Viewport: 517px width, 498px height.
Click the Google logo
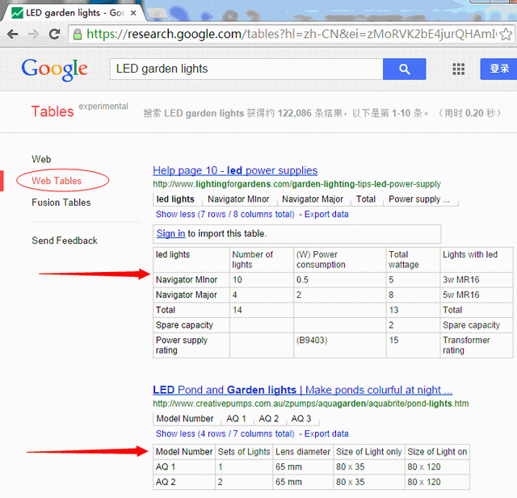pyautogui.click(x=54, y=69)
